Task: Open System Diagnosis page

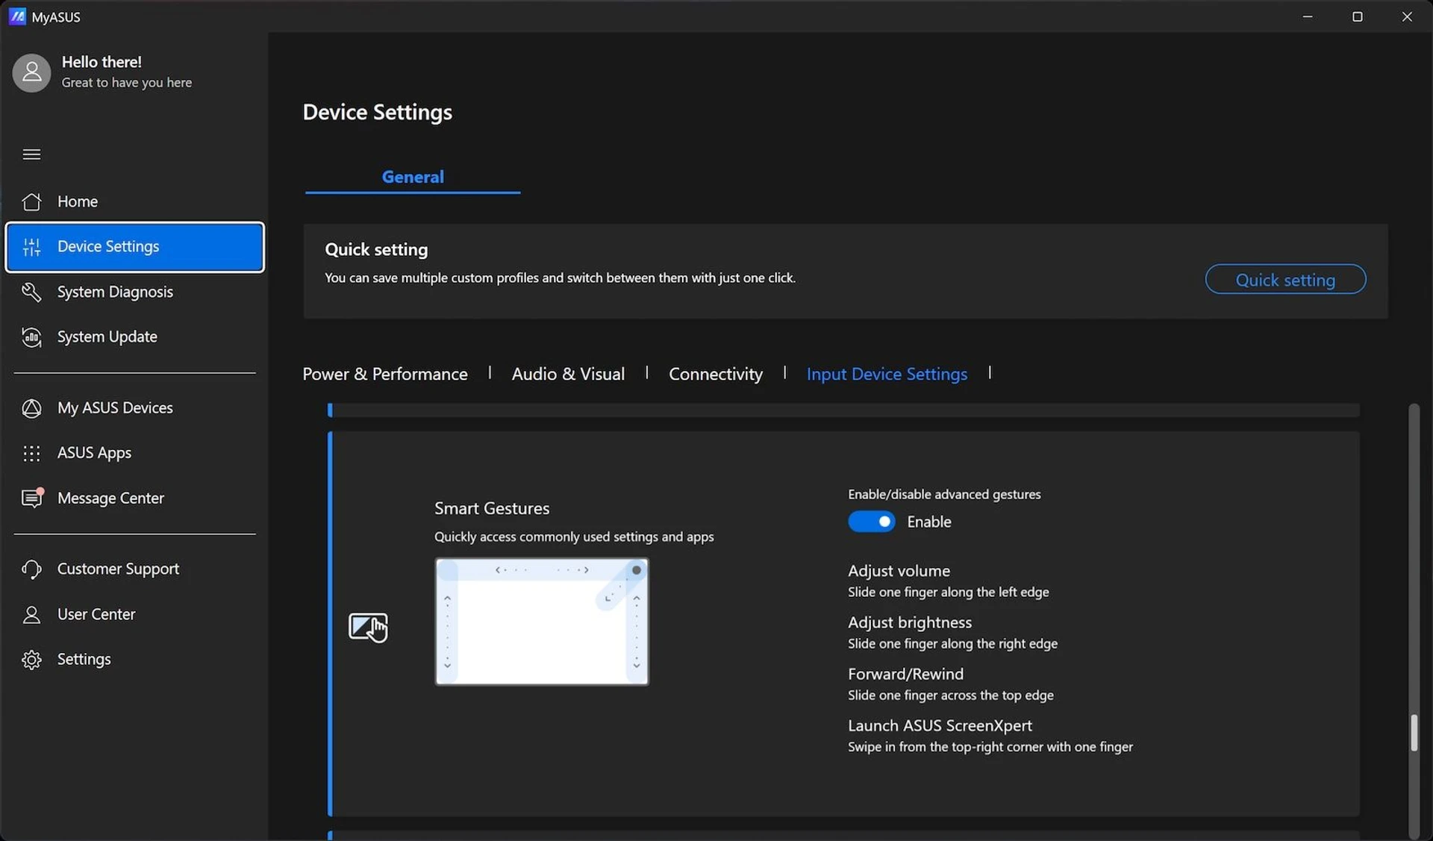Action: [x=134, y=292]
